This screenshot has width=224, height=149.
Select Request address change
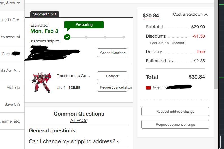point(175,111)
